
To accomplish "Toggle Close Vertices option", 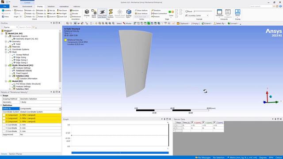I will coord(141,14).
